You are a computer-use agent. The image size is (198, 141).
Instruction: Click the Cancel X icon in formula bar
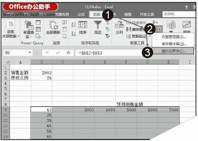pyautogui.click(x=47, y=53)
